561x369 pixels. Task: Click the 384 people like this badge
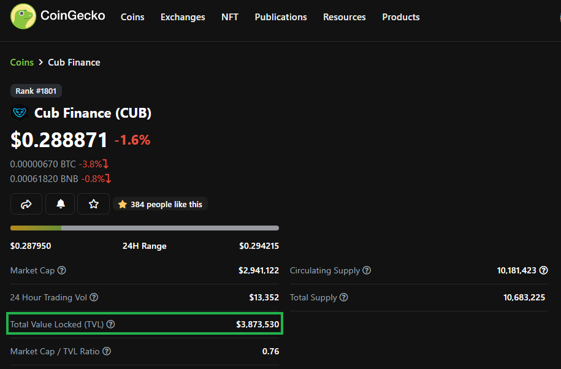160,204
